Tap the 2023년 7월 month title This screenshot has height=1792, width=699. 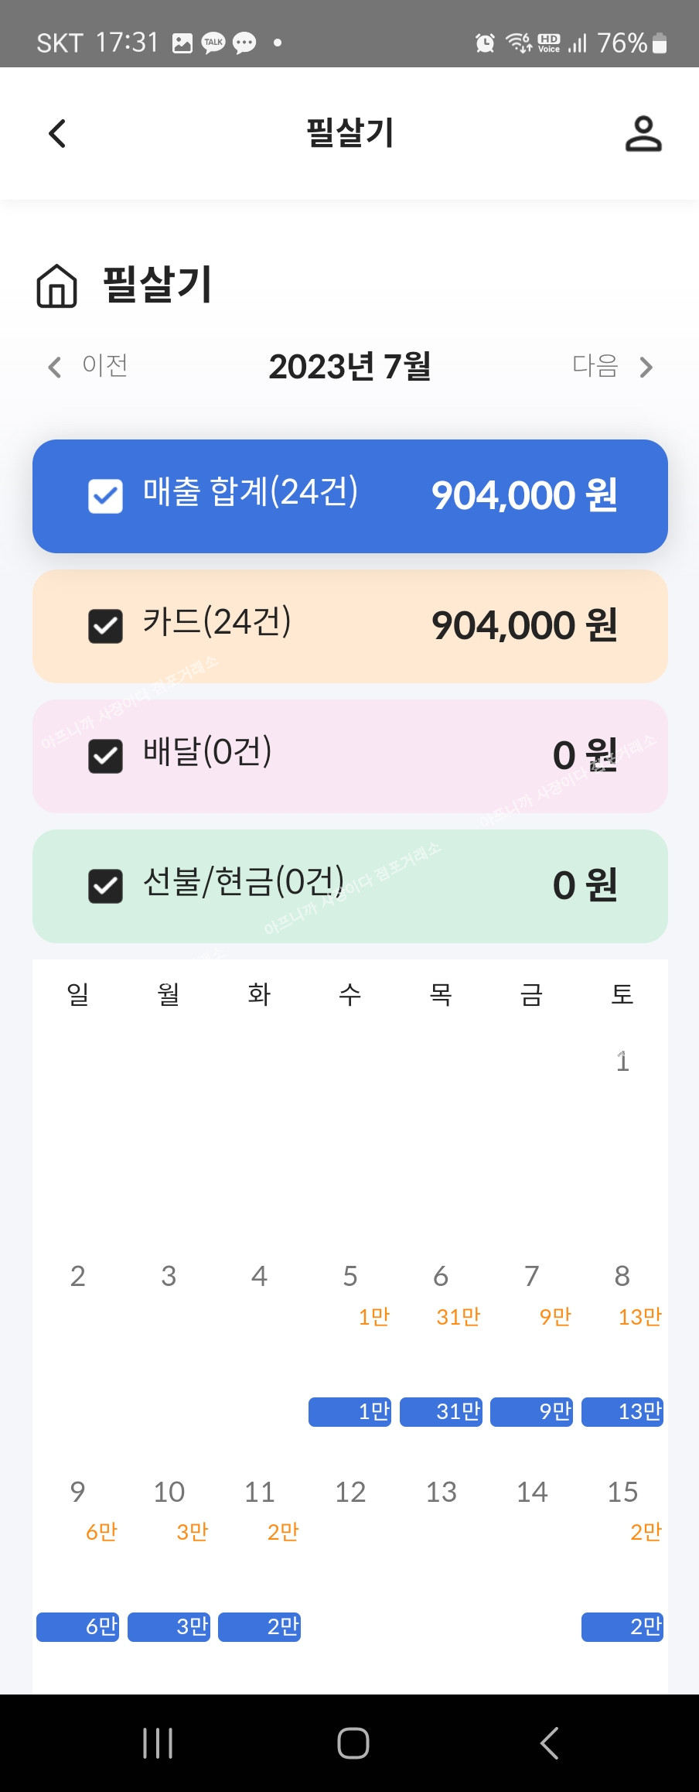tap(349, 367)
